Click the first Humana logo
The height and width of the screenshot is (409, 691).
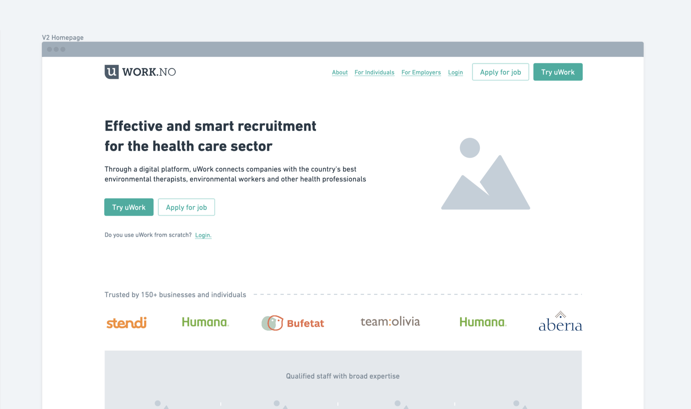(205, 322)
